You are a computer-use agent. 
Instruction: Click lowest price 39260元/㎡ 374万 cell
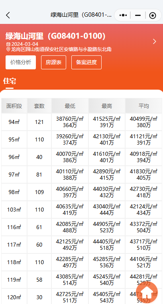(x=70, y=139)
